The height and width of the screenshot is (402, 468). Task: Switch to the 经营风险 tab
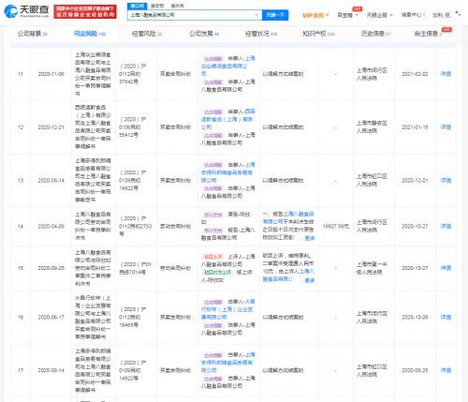click(147, 34)
